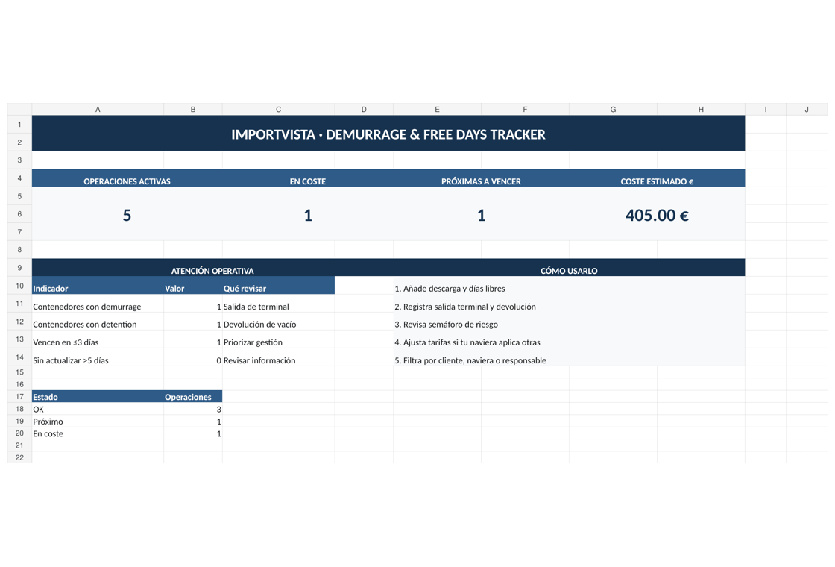Click column header A
835x567 pixels.
pyautogui.click(x=98, y=109)
